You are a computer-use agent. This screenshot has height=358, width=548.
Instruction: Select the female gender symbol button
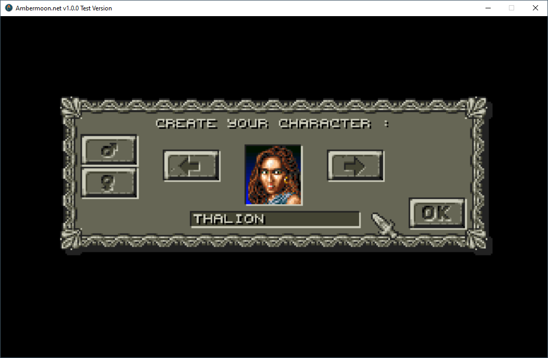pyautogui.click(x=110, y=183)
